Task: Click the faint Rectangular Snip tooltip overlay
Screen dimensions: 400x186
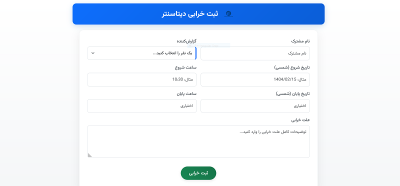Action: (208, 45)
